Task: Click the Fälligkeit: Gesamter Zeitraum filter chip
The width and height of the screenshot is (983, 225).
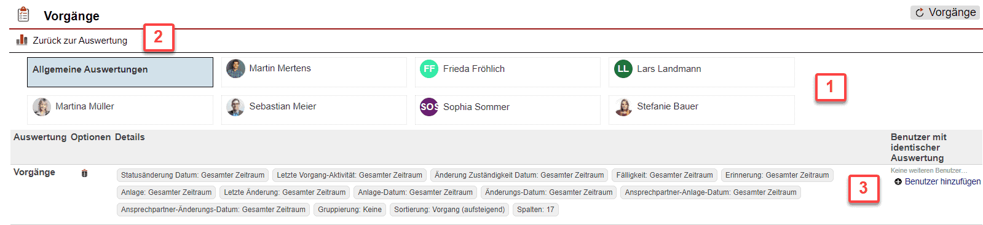Action: click(665, 175)
